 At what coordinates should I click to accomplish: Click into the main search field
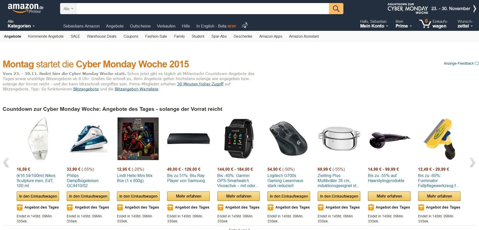pyautogui.click(x=203, y=9)
